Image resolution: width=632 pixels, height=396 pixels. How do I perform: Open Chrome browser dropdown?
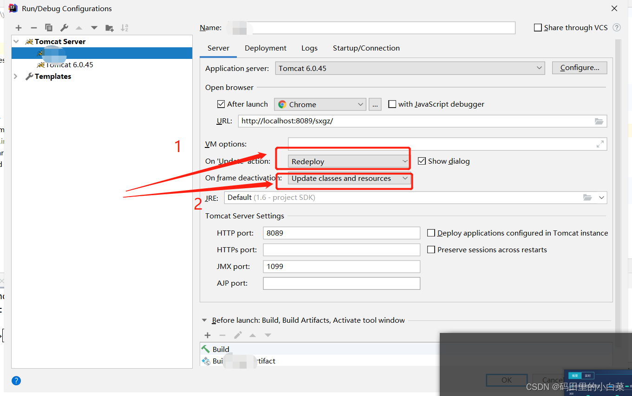(x=320, y=104)
